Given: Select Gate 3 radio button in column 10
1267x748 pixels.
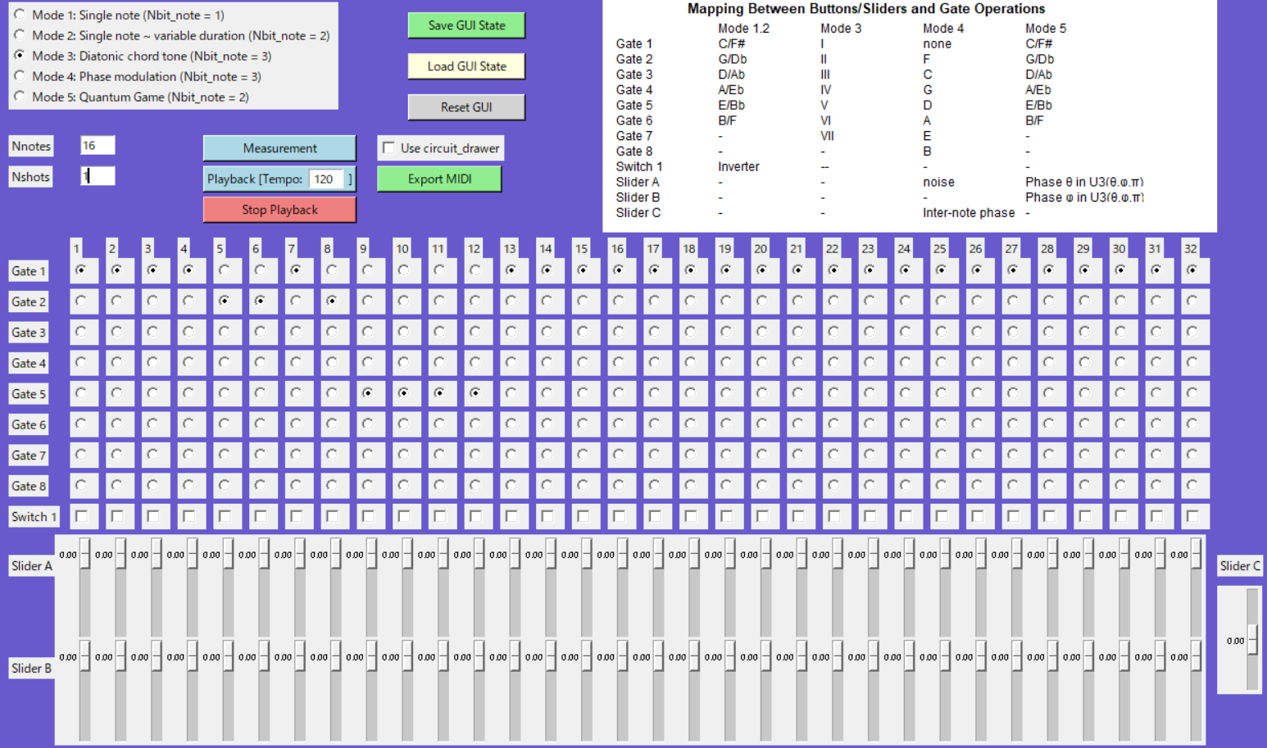Looking at the screenshot, I should 403,331.
